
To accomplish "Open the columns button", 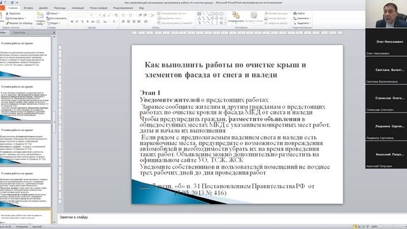I will pos(146,22).
